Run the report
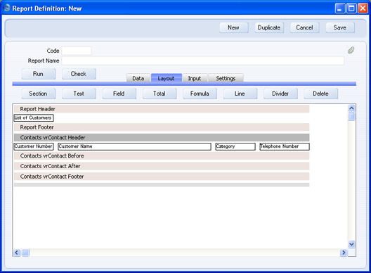This screenshot has width=371, height=273. click(39, 74)
